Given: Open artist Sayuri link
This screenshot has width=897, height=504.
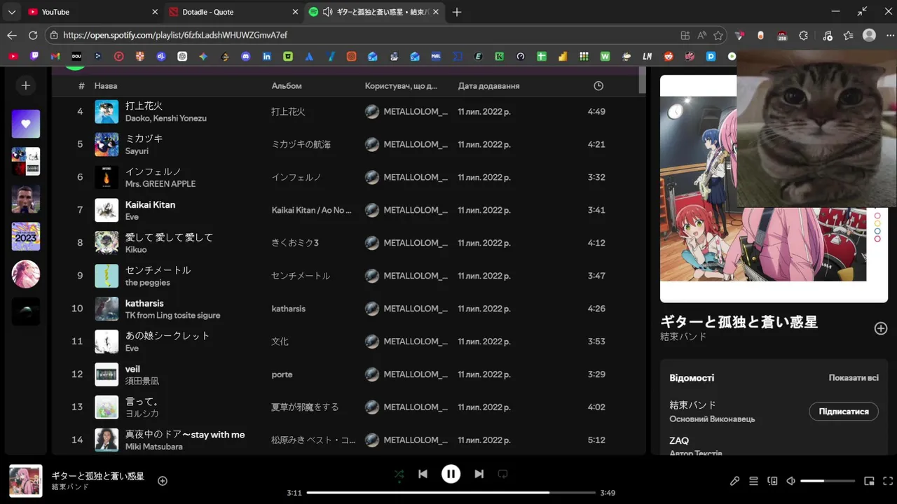Looking at the screenshot, I should coord(137,151).
